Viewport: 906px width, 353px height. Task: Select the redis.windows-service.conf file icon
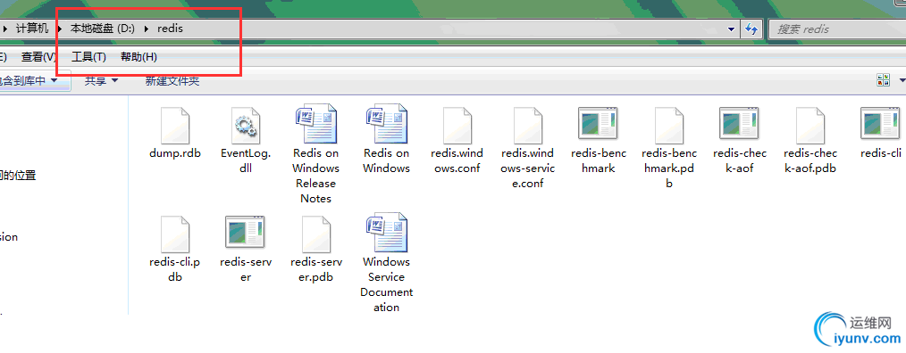point(527,125)
